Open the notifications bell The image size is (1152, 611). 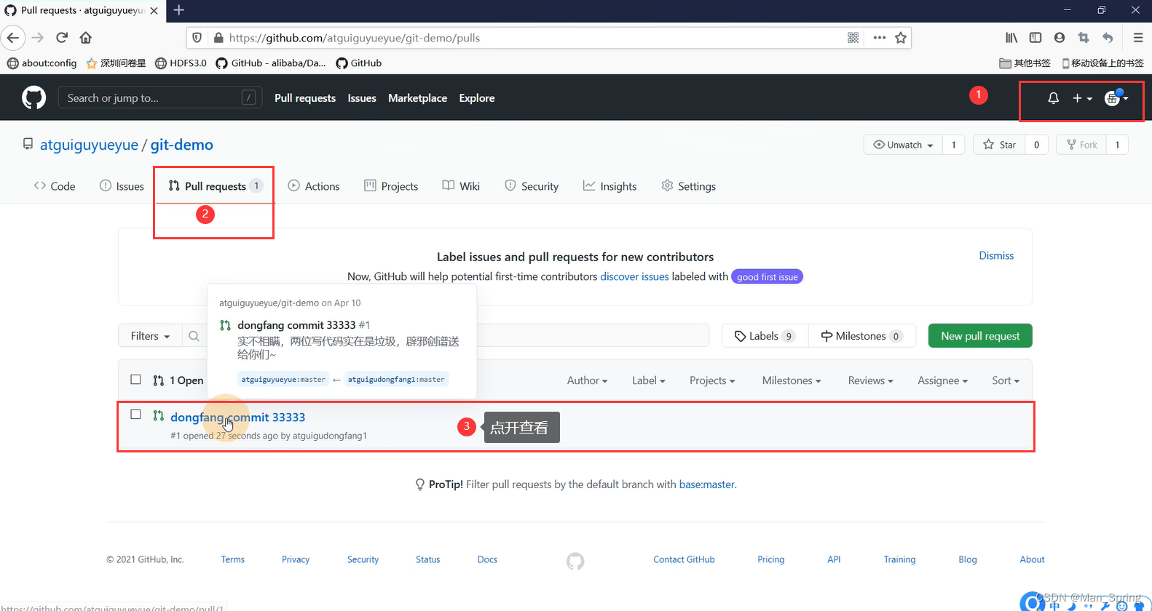point(1053,98)
